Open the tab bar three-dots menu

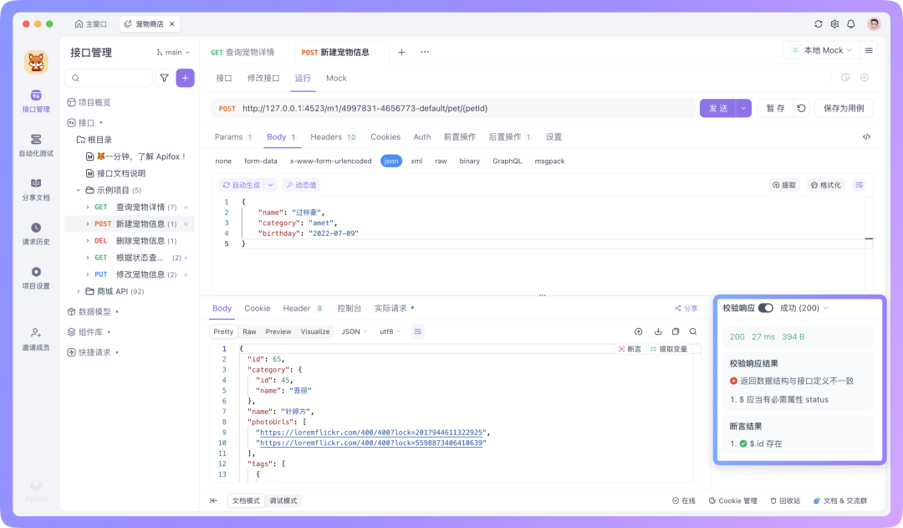point(425,52)
